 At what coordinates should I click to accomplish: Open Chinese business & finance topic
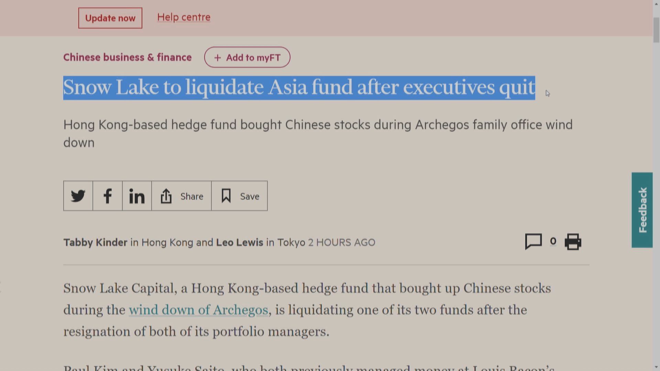click(x=127, y=57)
